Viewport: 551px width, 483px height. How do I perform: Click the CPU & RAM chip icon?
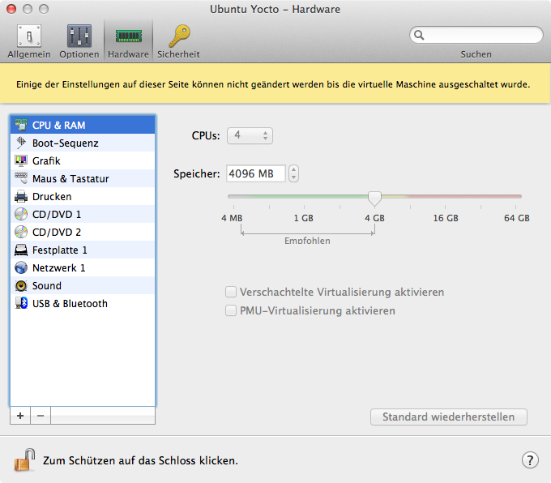click(x=21, y=125)
